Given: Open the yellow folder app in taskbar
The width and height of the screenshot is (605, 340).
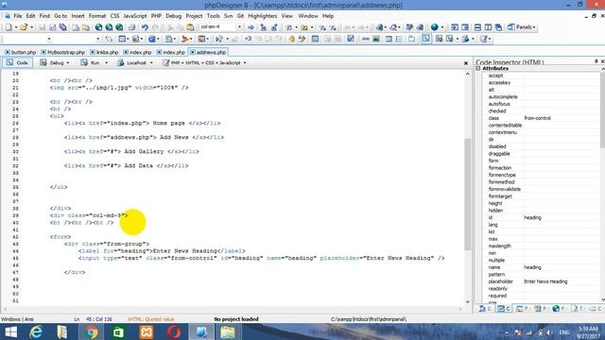Looking at the screenshot, I should [x=228, y=331].
